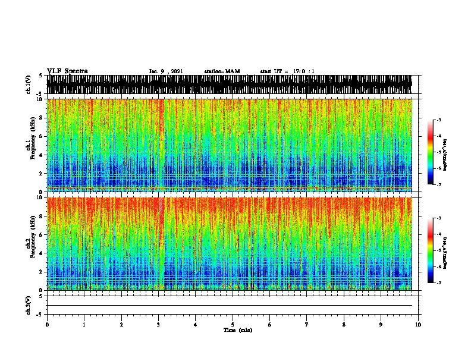Click the 2 kHz tick label on ch.2 axis
The width and height of the screenshot is (471, 364).
point(42,272)
